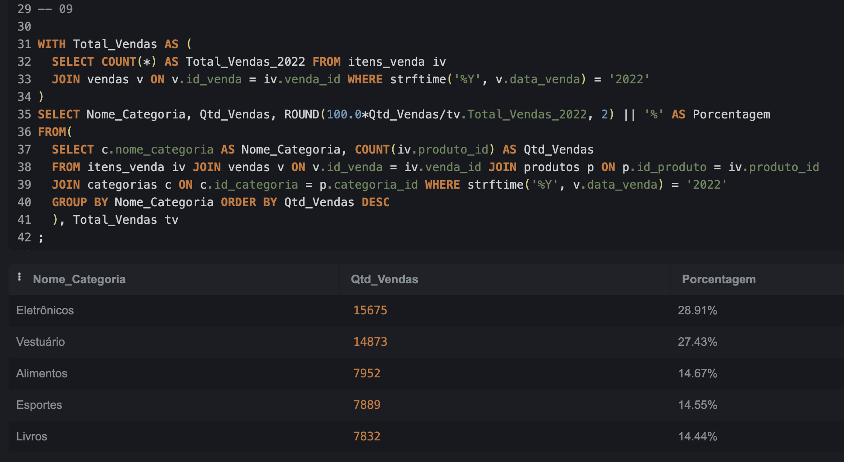Click 'Total_Vendas tv' on line 41
The height and width of the screenshot is (462, 844).
click(x=126, y=220)
